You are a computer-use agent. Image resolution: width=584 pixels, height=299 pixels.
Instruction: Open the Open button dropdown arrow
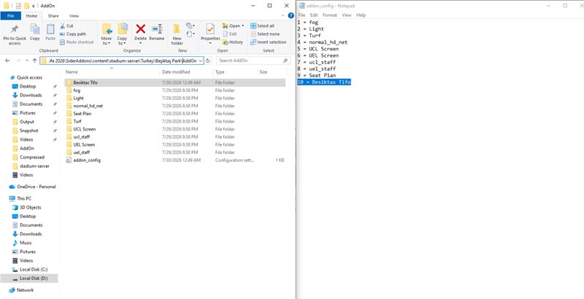pos(243,26)
